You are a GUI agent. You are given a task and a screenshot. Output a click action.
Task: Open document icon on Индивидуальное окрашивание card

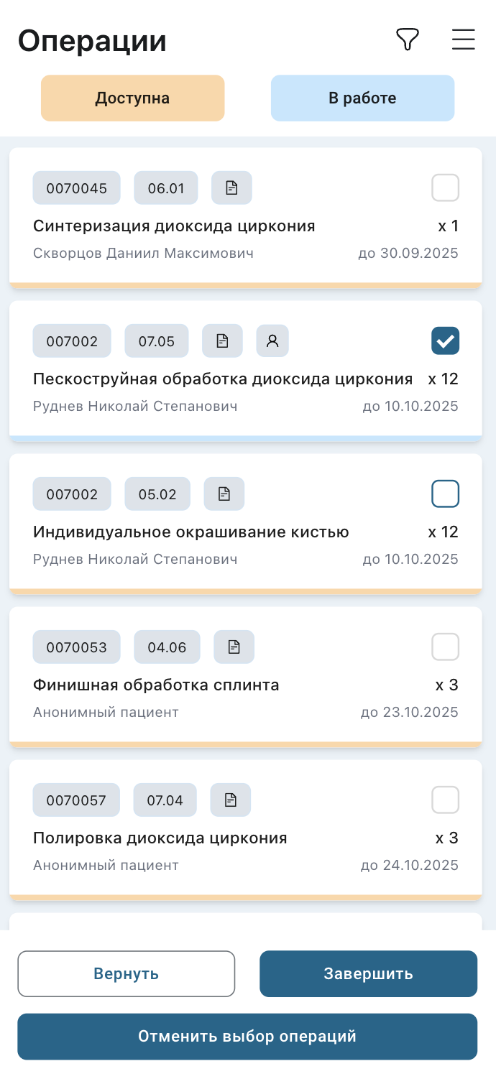click(x=224, y=494)
